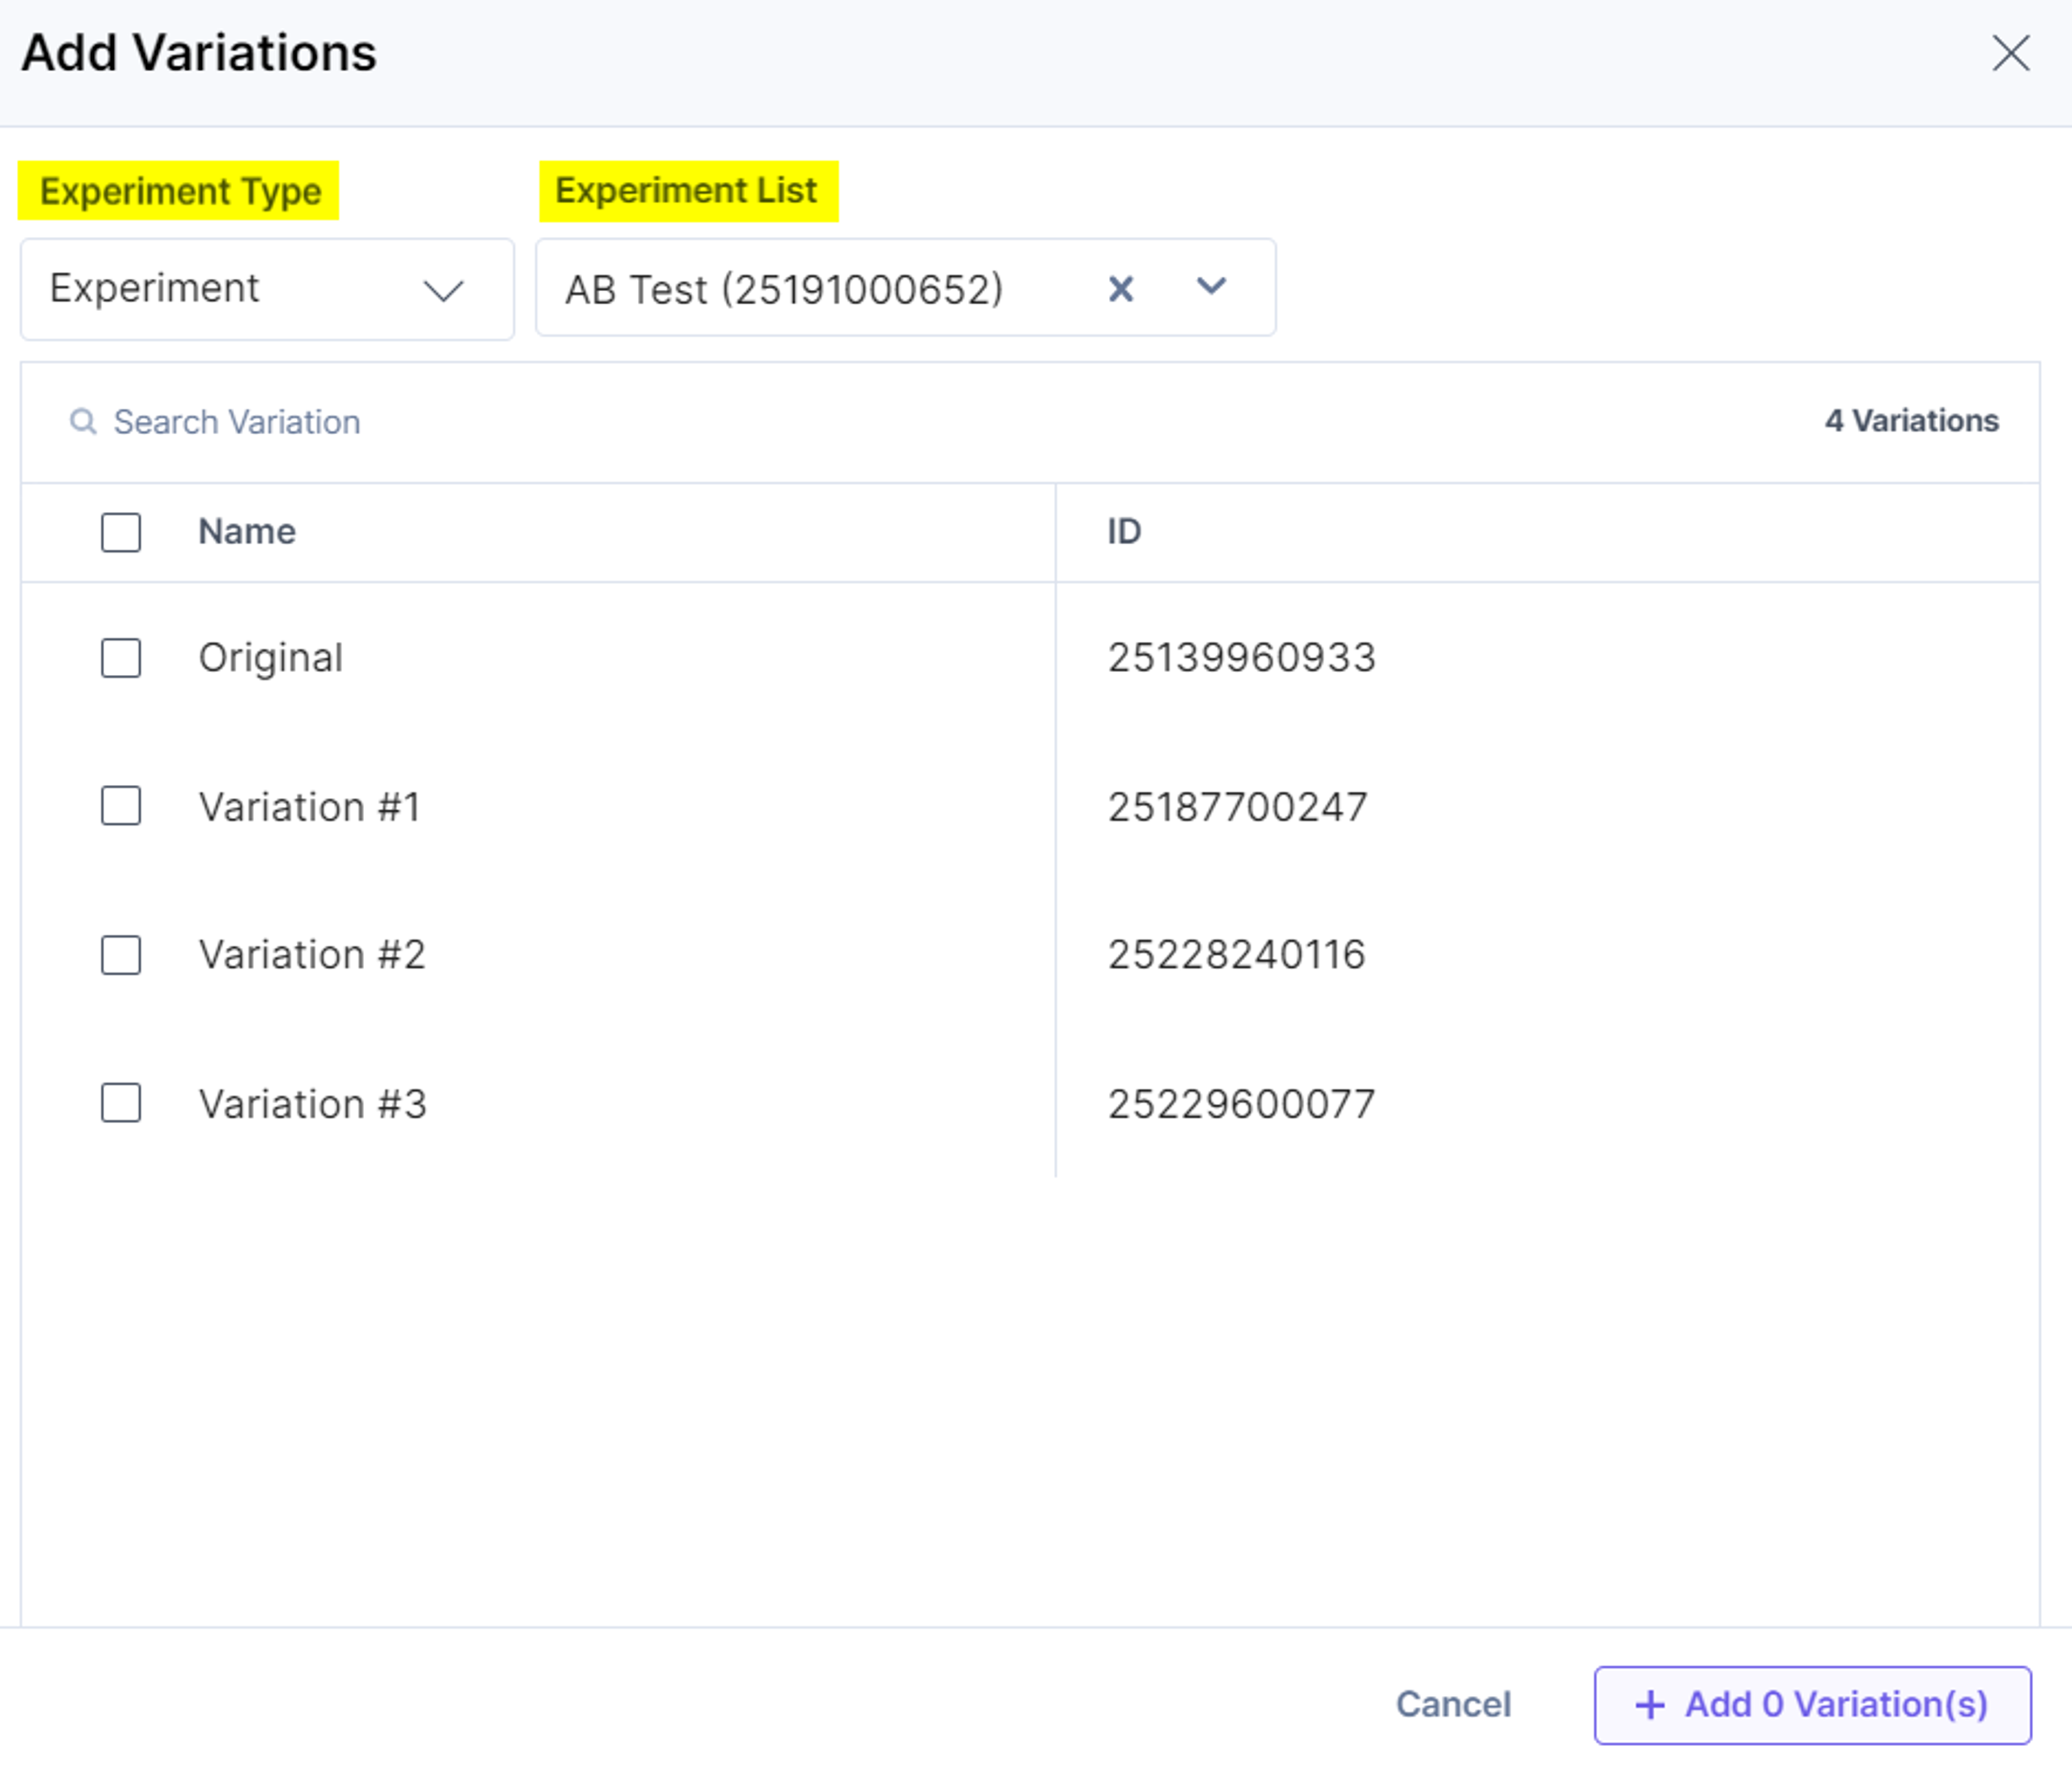Click the Name column header
Image resolution: width=2072 pixels, height=1765 pixels.
click(x=247, y=532)
